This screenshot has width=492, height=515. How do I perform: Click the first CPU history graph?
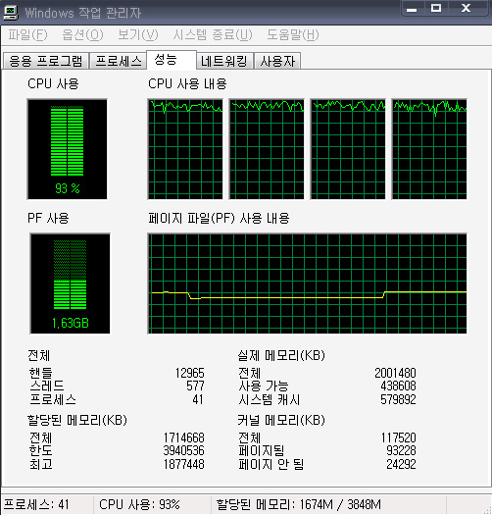(185, 149)
